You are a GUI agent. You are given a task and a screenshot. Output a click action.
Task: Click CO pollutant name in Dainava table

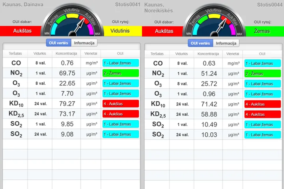pos(16,63)
